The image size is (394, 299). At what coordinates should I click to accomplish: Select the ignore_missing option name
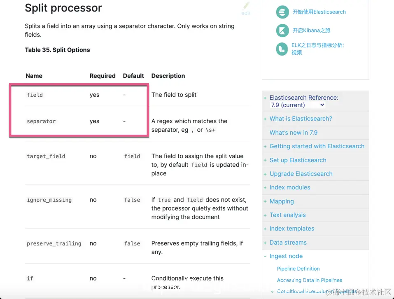(49, 200)
